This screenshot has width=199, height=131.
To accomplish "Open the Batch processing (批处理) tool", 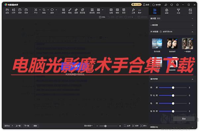I will click(83, 11).
